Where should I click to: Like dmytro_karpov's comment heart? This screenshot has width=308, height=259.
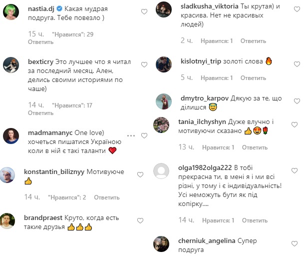pos(297,100)
